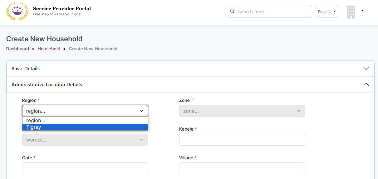Click the Administrative Location Details header title
Image resolution: width=378 pixels, height=179 pixels.
click(x=47, y=85)
